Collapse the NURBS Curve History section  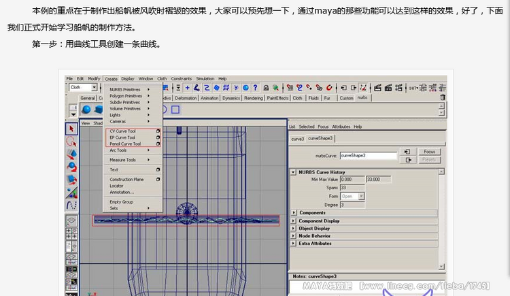point(294,172)
